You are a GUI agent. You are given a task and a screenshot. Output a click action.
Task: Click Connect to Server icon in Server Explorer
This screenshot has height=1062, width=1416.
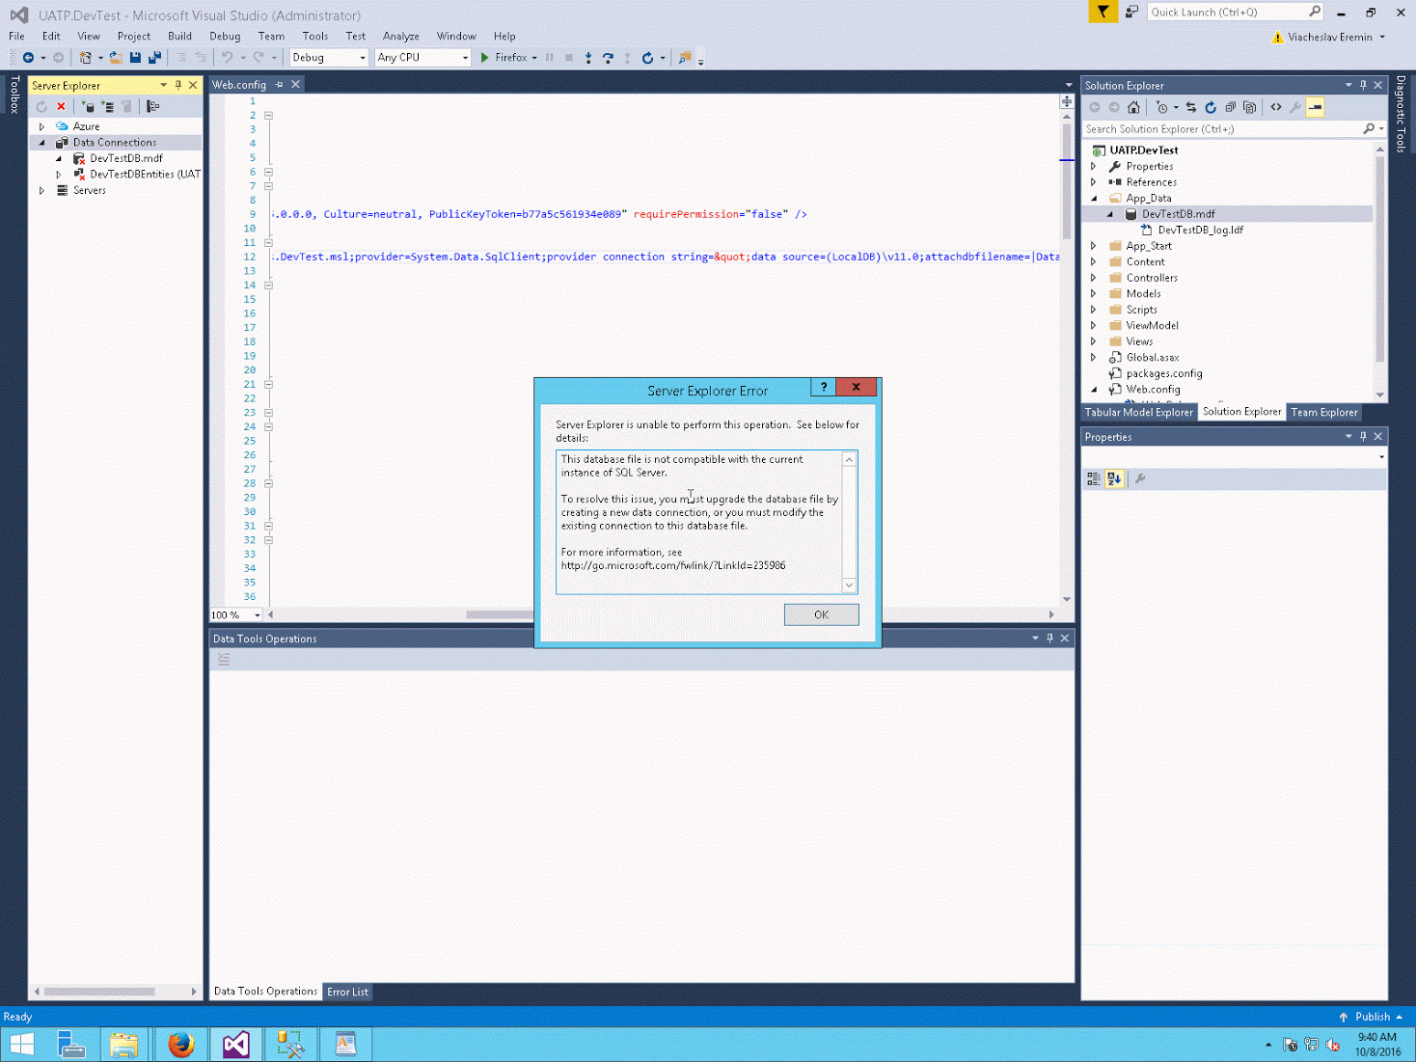(107, 107)
